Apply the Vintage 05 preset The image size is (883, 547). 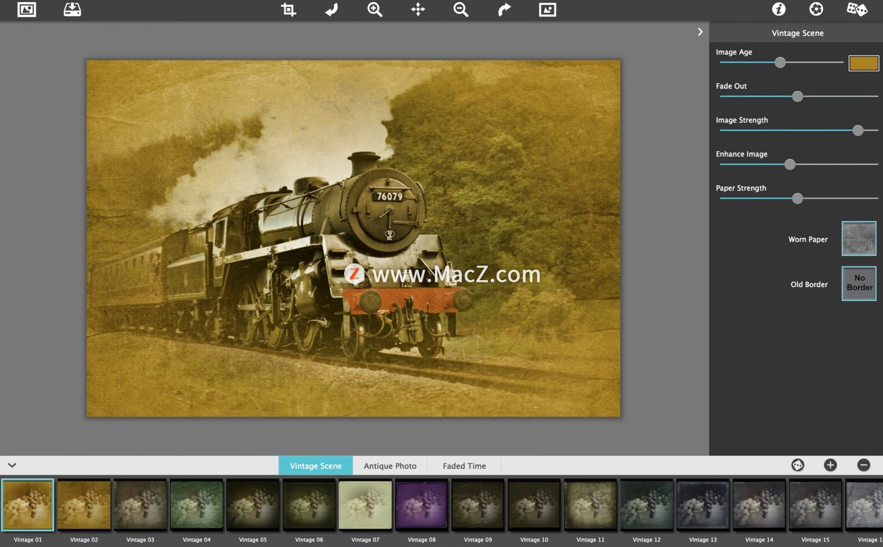click(253, 505)
